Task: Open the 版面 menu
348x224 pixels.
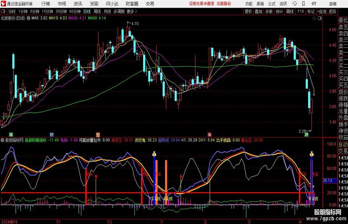Action: click(260, 4)
